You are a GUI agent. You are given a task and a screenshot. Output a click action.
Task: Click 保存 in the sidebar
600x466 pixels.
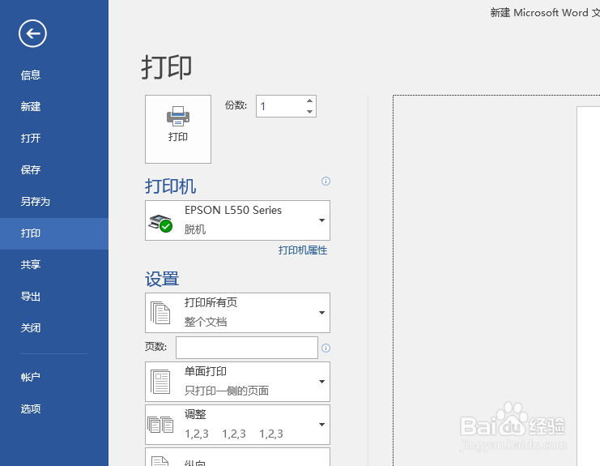[31, 170]
